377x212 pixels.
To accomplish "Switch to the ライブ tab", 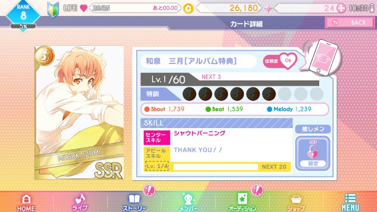I will 80,202.
